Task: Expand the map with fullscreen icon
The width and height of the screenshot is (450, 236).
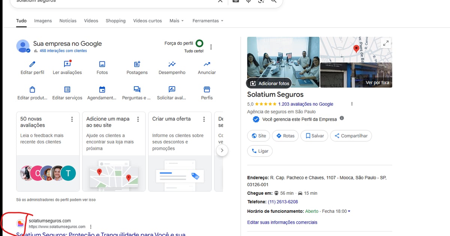Action: point(385,43)
